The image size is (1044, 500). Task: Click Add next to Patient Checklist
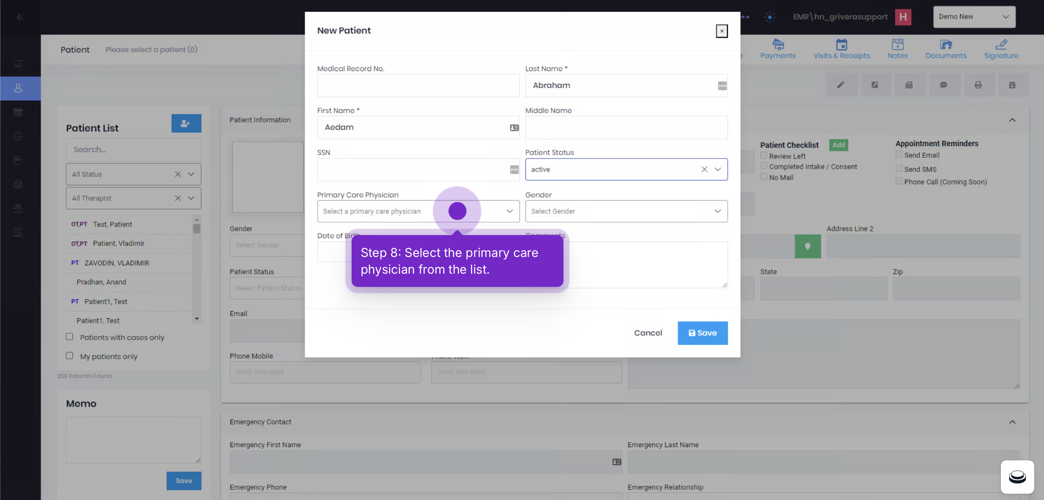[838, 145]
